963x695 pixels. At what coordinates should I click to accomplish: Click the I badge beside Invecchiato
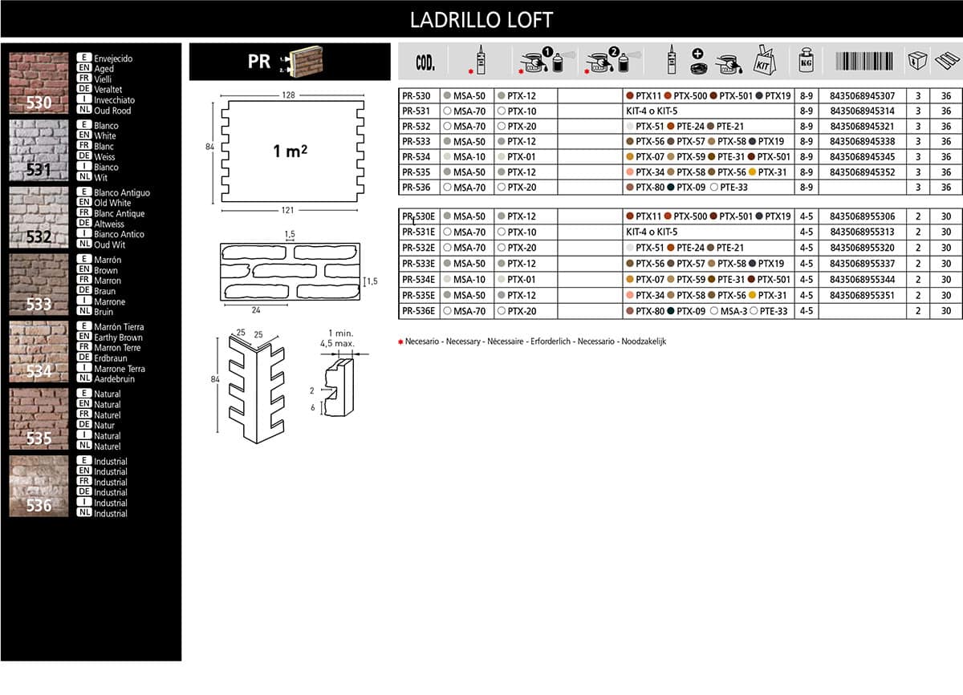coord(83,99)
